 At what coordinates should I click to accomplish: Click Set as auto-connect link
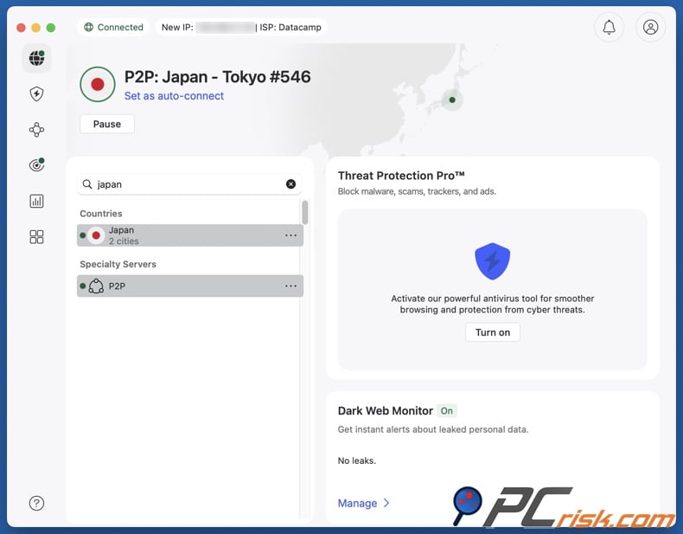click(174, 96)
